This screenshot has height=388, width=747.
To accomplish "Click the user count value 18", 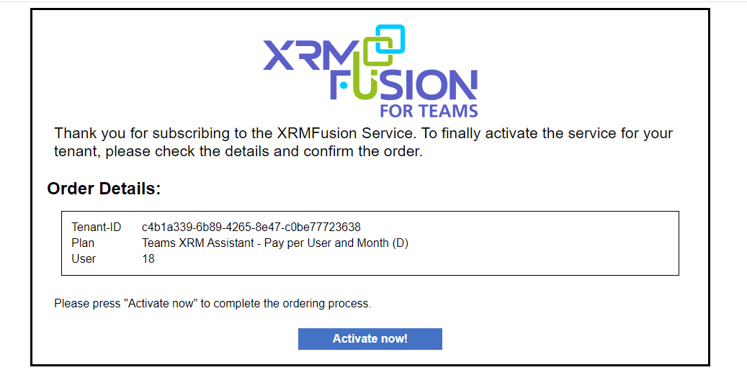I will click(x=148, y=258).
